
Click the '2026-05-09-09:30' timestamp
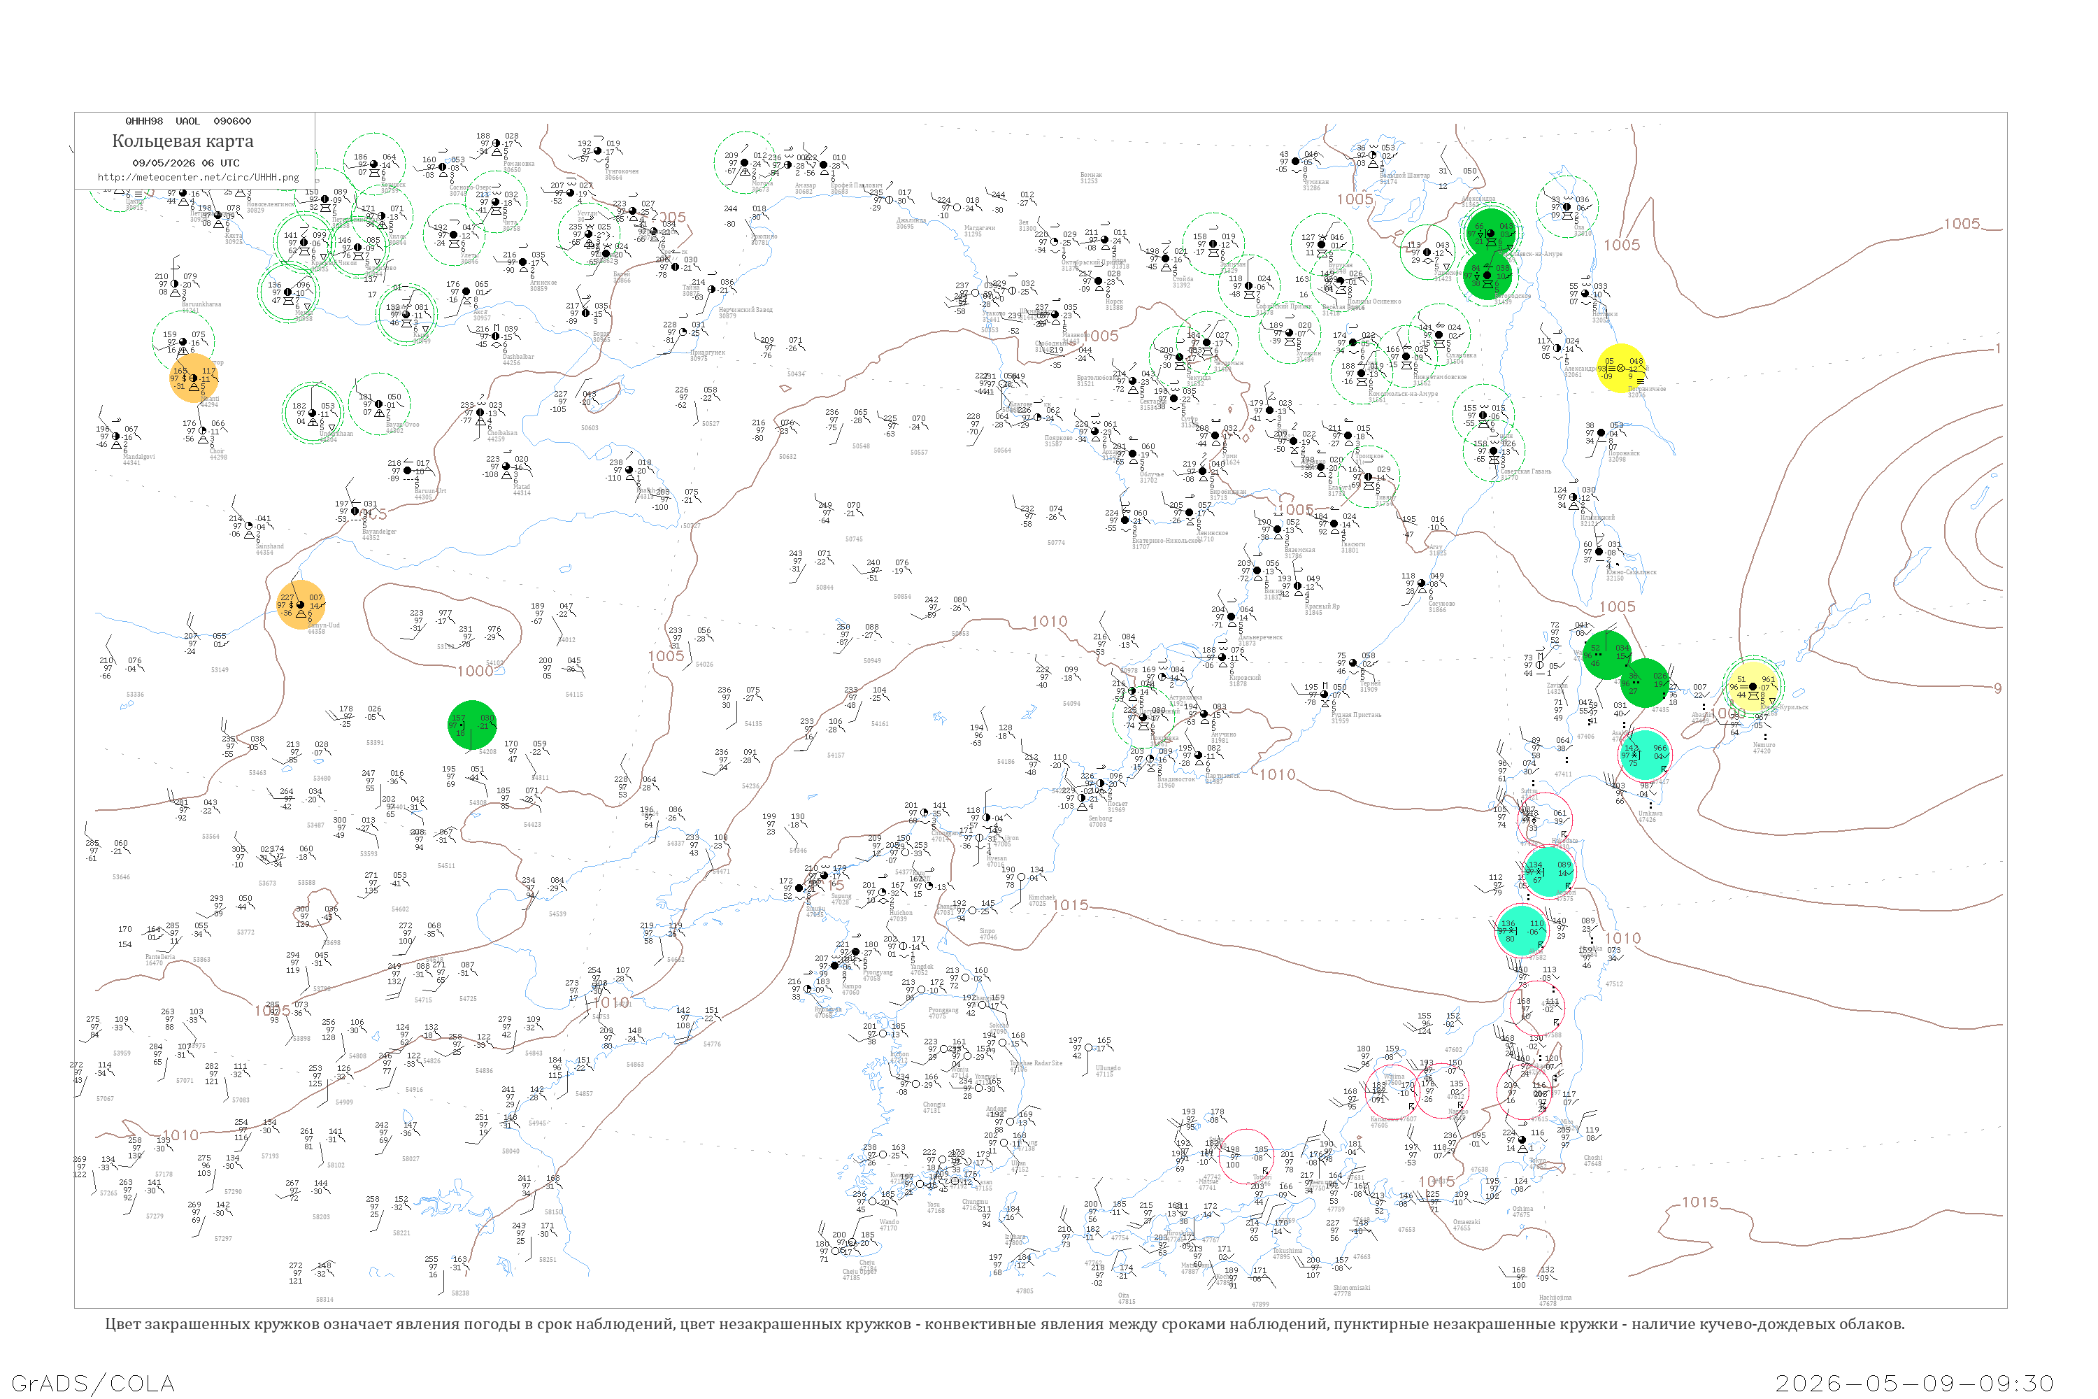click(x=1914, y=1383)
